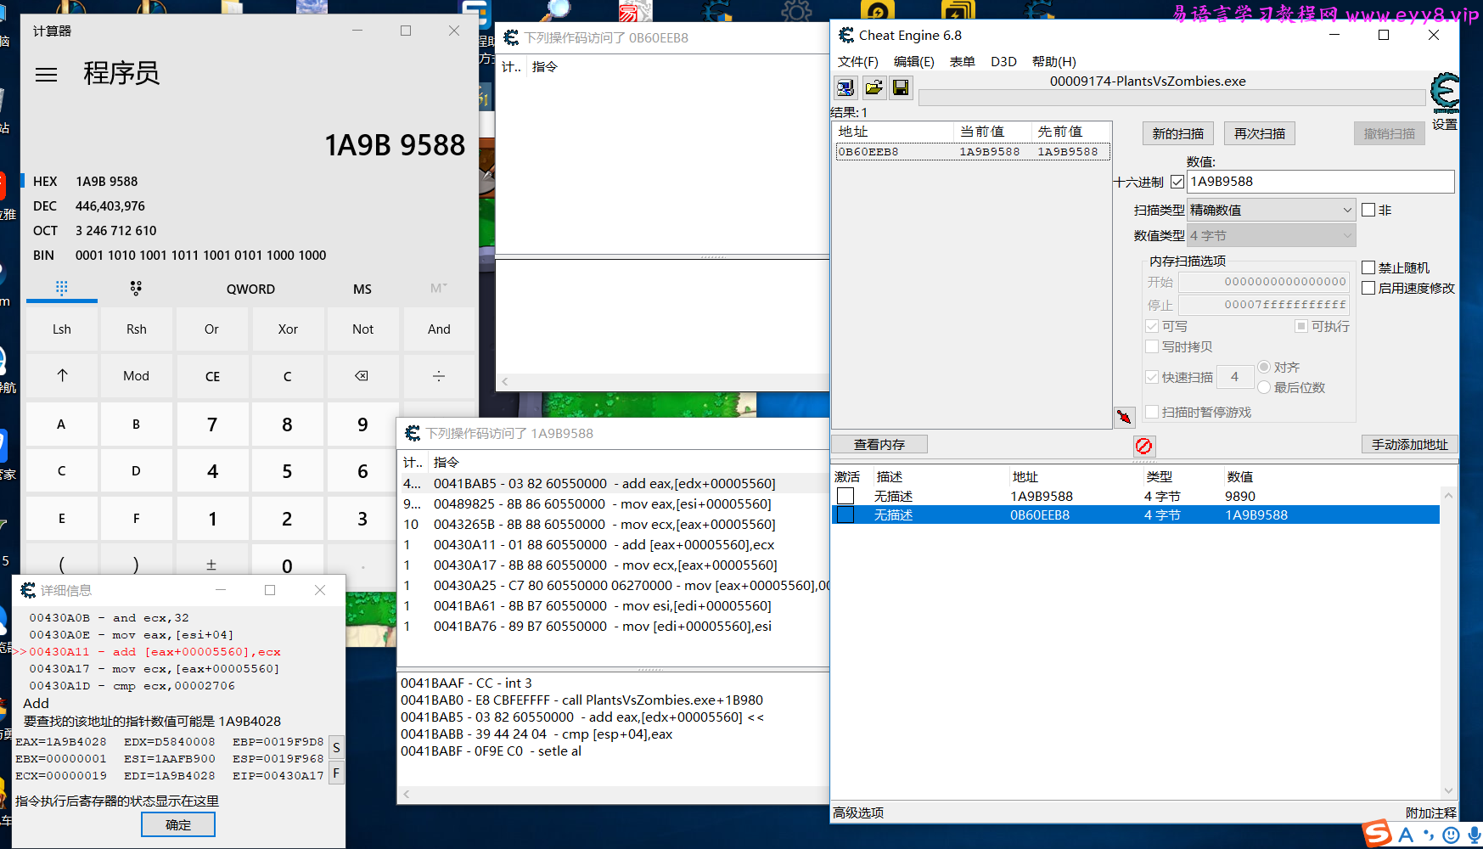Viewport: 1483px width, 849px height.
Task: Click the open folder toolbar icon
Action: tap(874, 87)
